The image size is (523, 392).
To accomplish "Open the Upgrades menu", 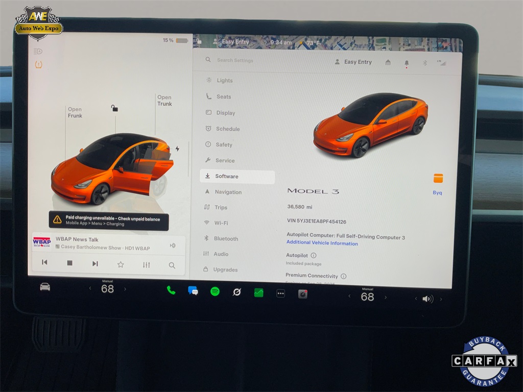I will point(221,269).
